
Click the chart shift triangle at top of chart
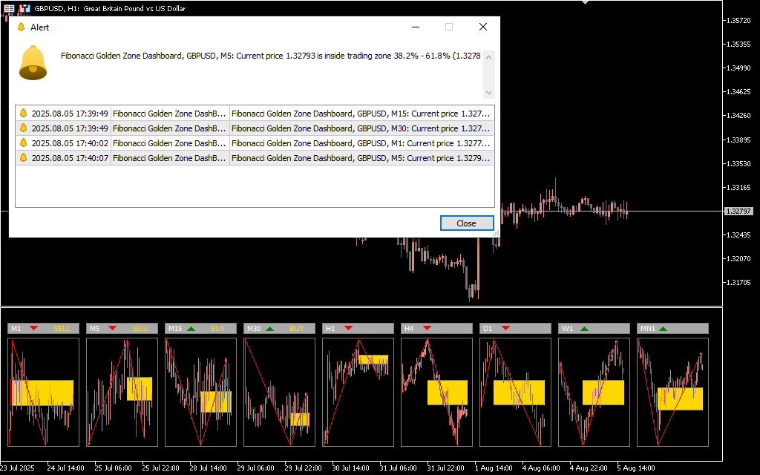tap(586, 3)
